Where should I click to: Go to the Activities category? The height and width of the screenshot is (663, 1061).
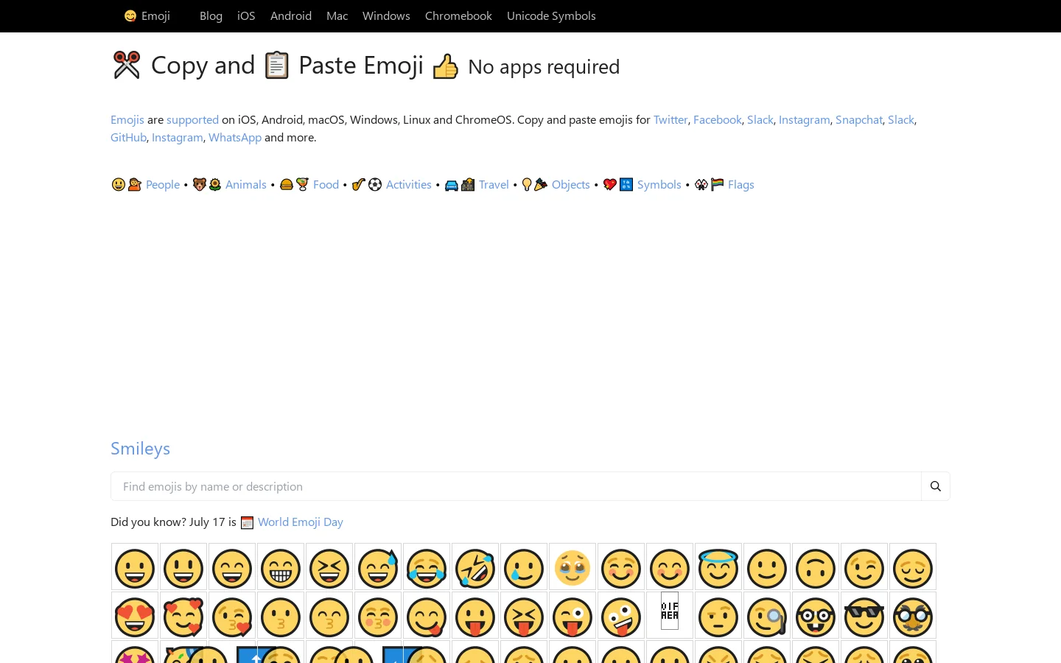coord(409,184)
